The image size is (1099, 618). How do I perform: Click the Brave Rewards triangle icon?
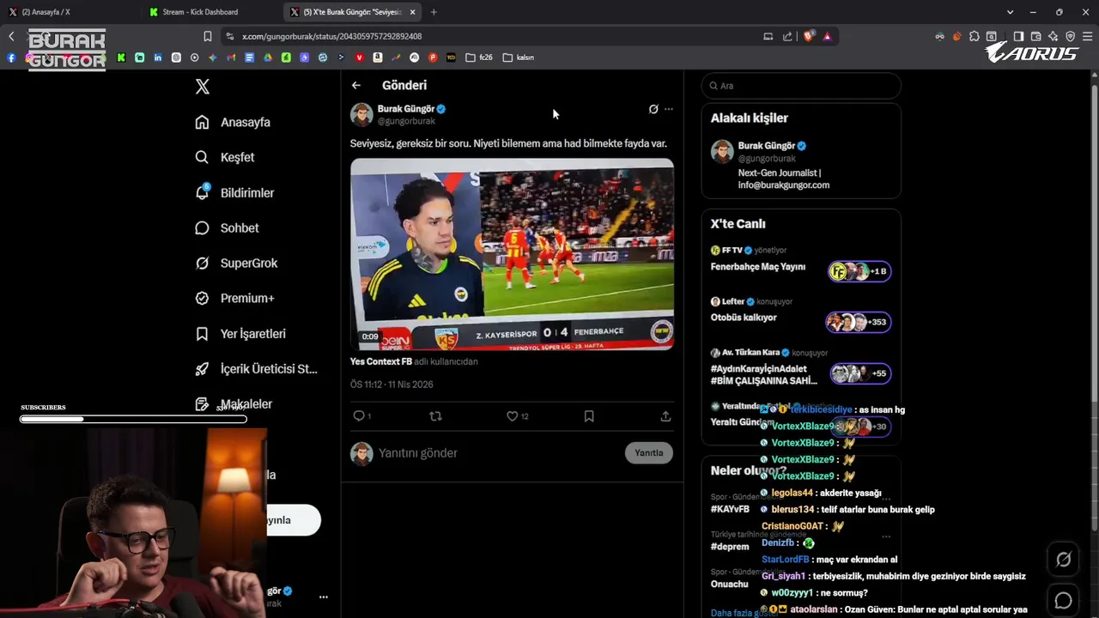tap(827, 36)
